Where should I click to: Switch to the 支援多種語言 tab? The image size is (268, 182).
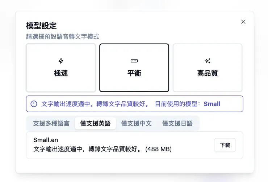tap(51, 123)
